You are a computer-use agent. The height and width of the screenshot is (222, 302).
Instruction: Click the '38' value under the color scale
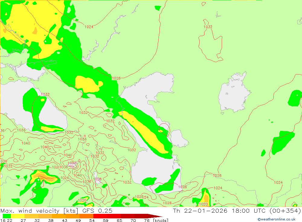click(x=51, y=220)
